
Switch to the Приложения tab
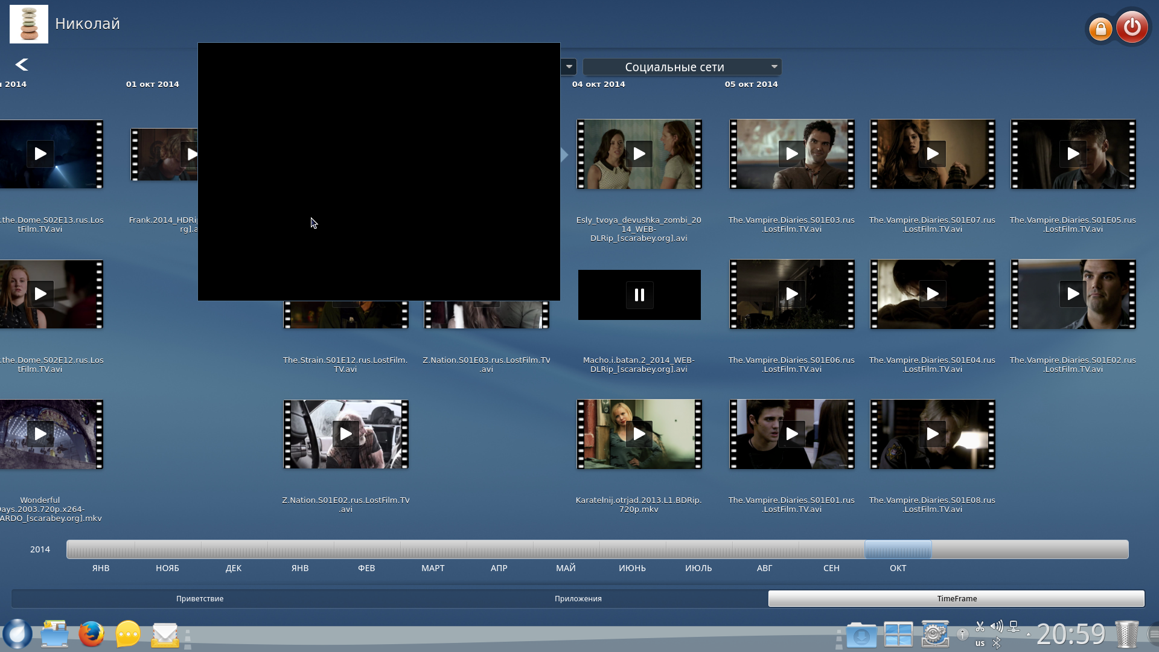point(578,598)
